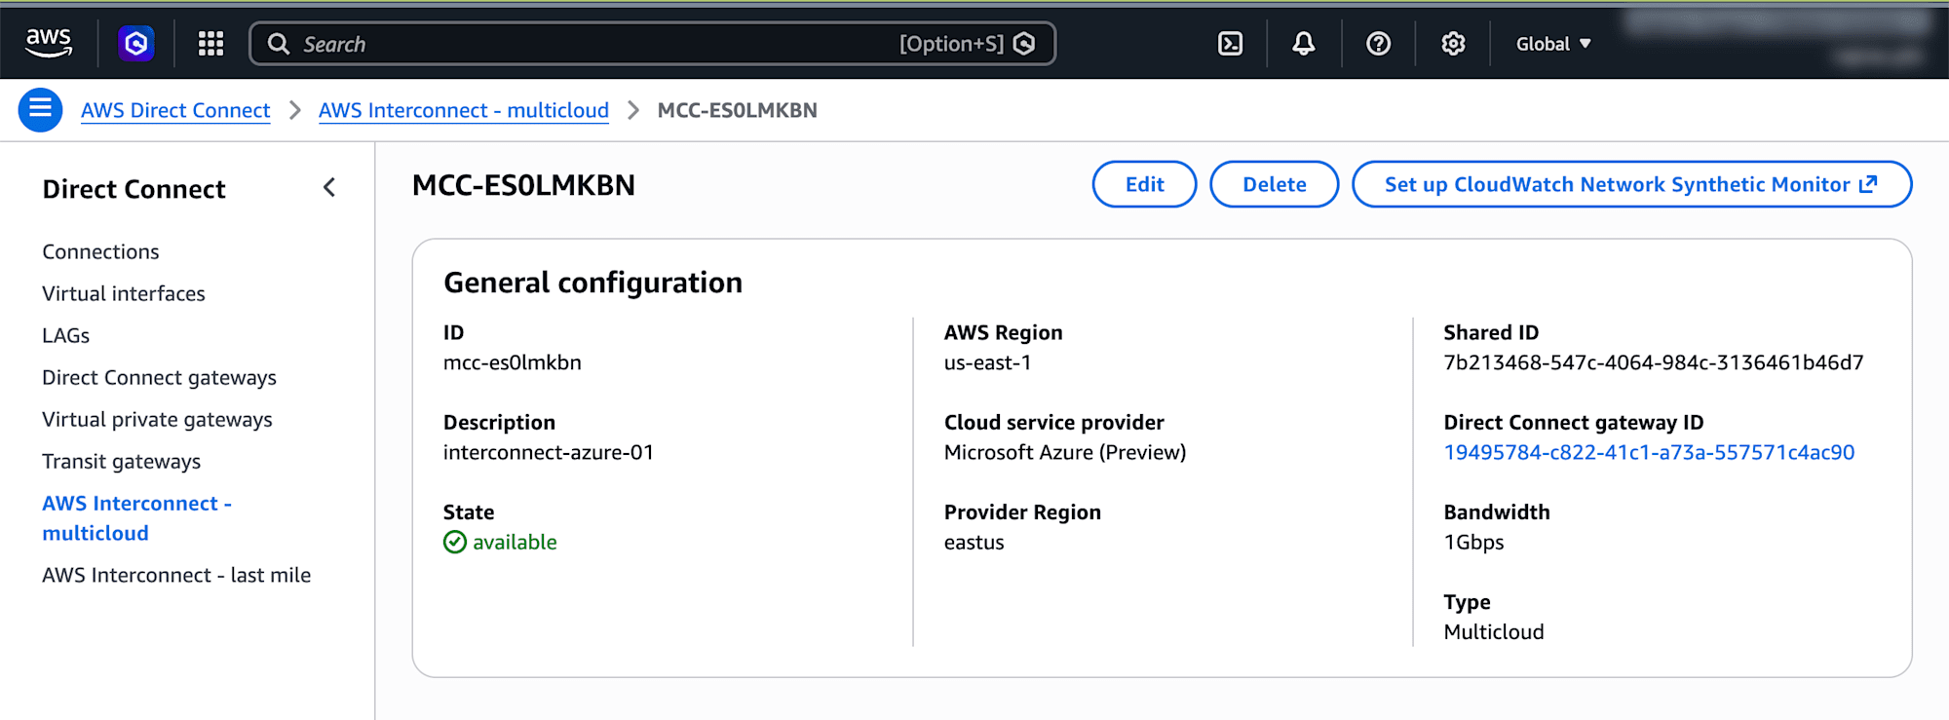Screen dimensions: 1949x720
Task: Click the MCC-ES0LMKBN breadcrumb text
Action: [x=737, y=110]
